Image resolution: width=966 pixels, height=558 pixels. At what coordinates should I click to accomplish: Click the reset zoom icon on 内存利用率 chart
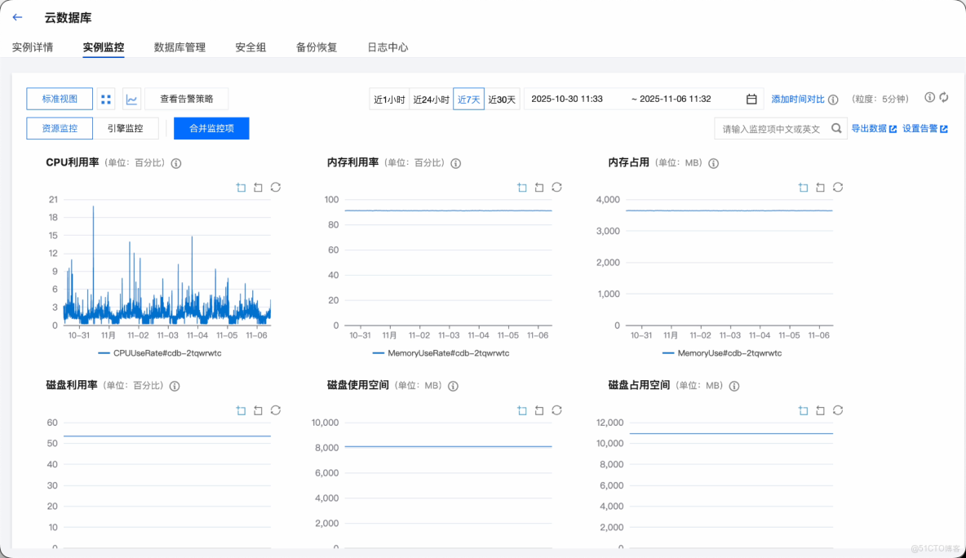click(x=538, y=187)
